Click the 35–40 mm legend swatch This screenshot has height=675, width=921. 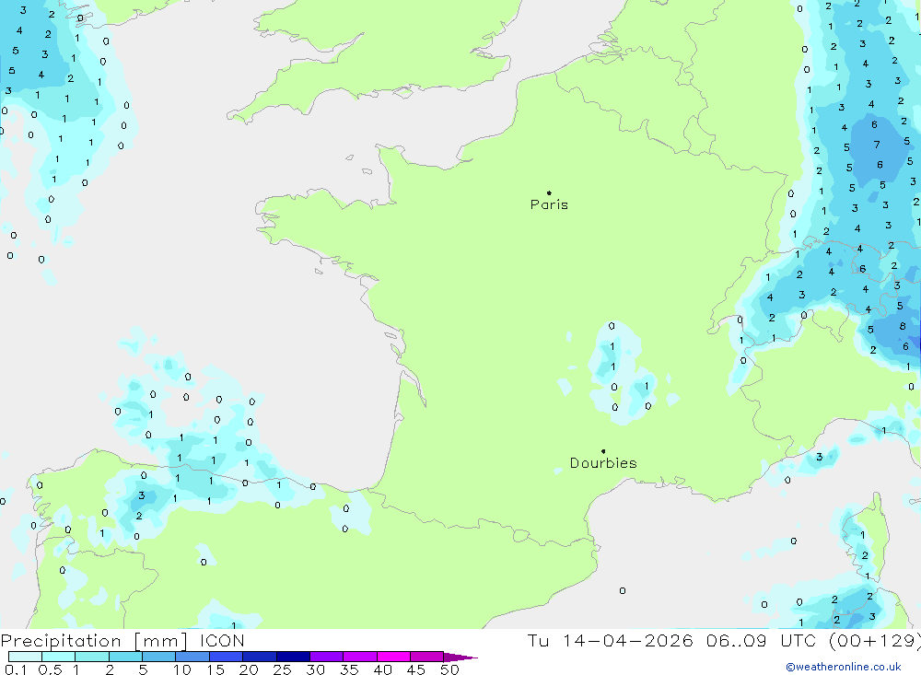click(x=359, y=657)
